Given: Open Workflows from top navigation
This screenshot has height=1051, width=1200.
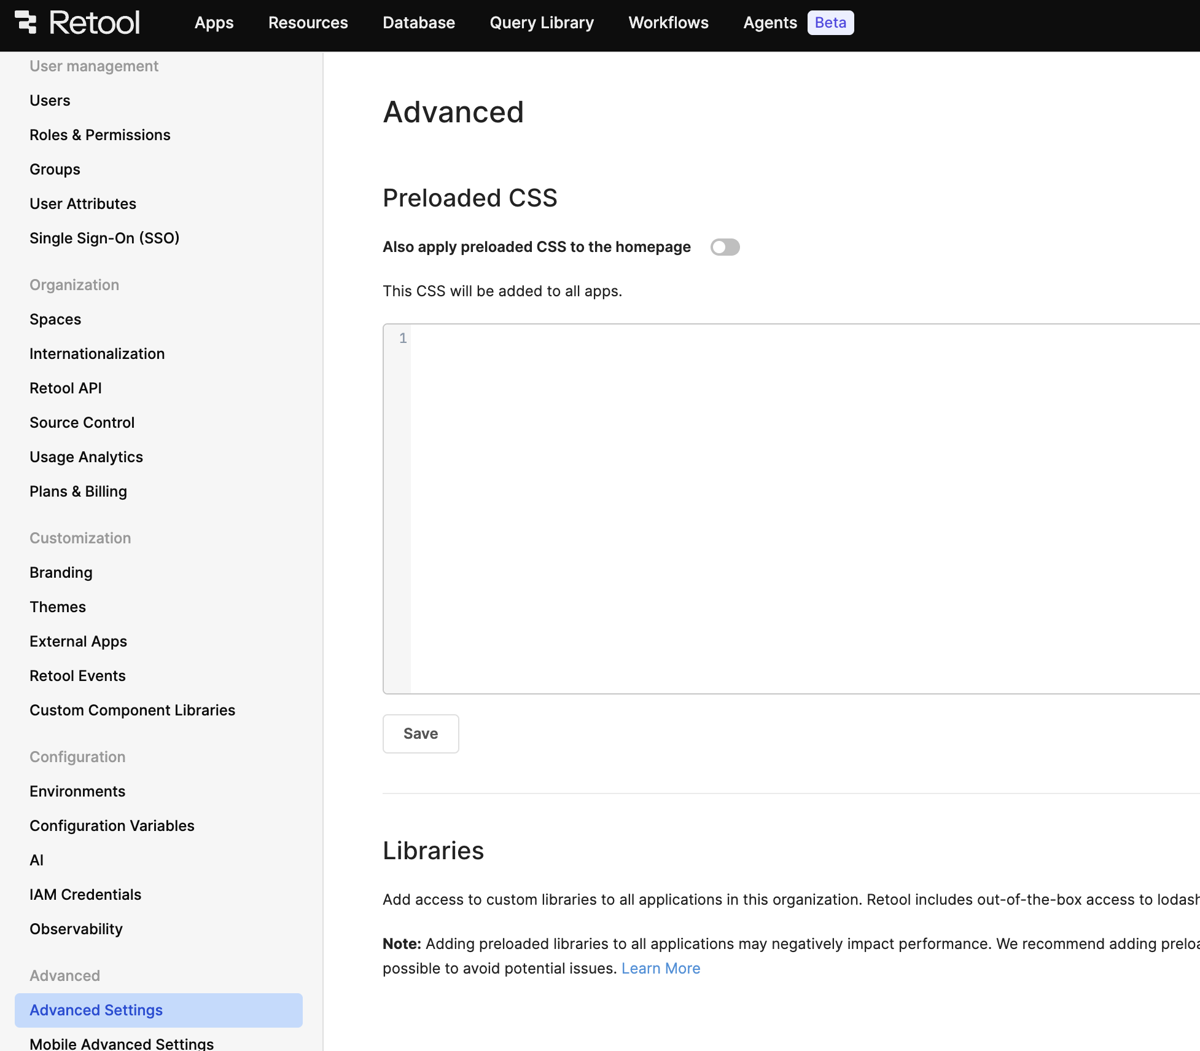Looking at the screenshot, I should 668,23.
